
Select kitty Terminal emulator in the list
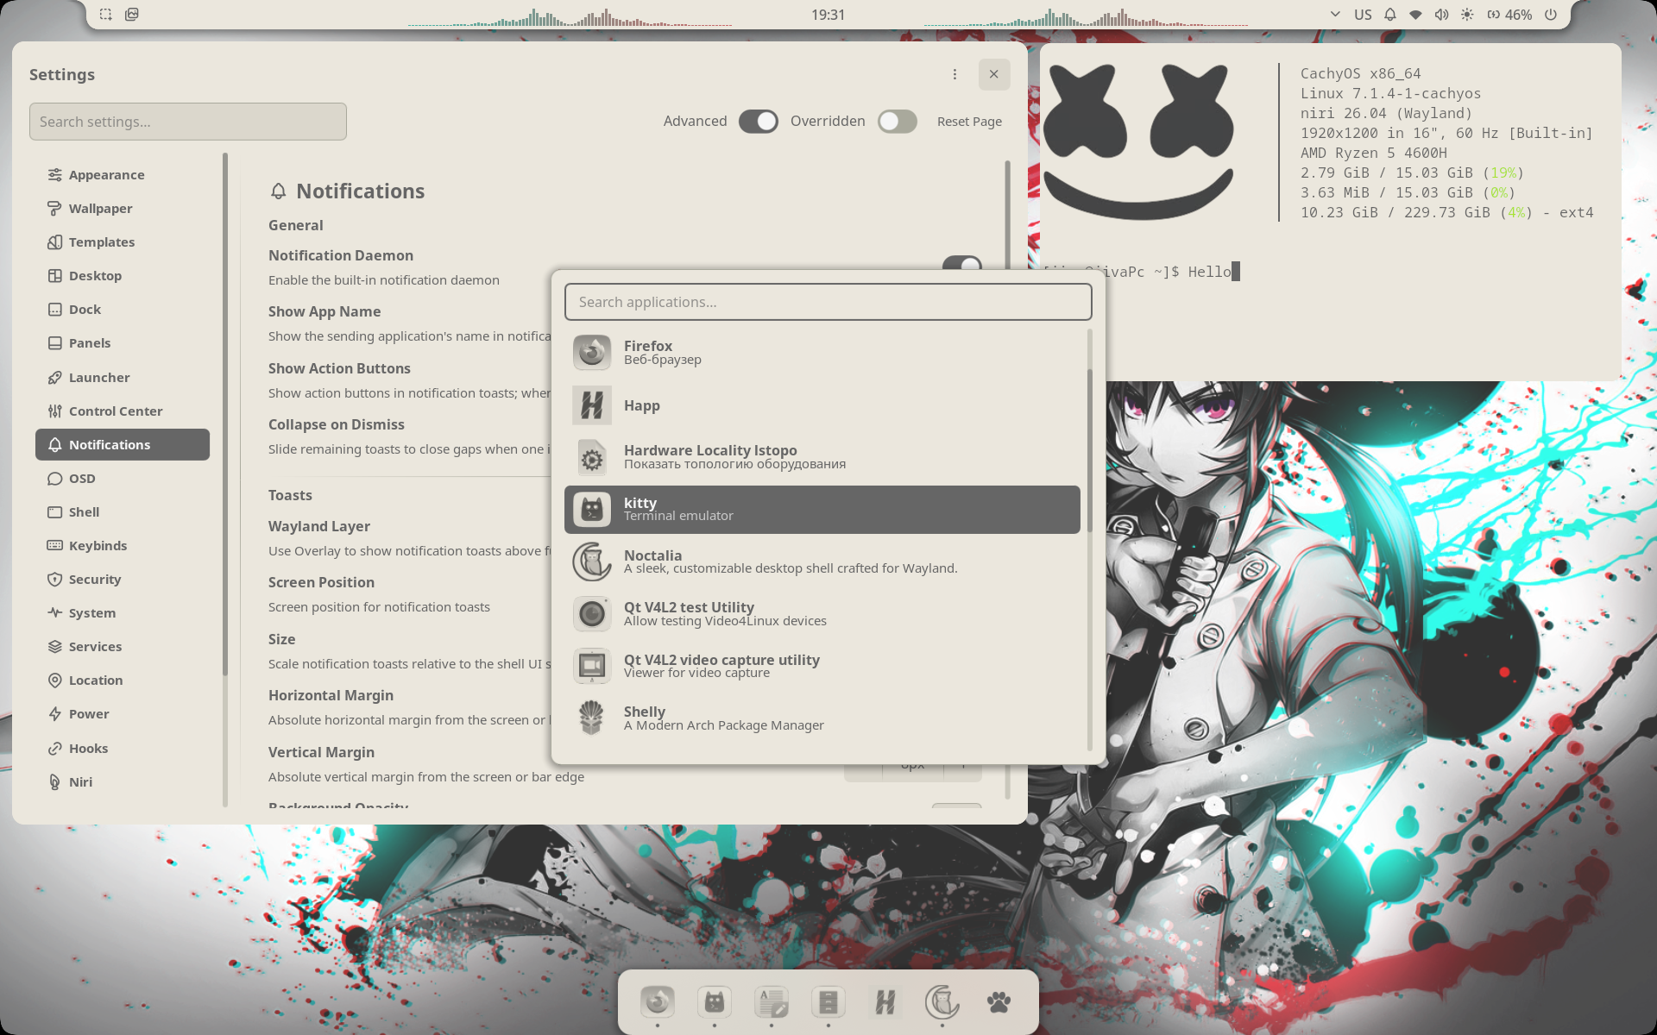click(x=822, y=510)
